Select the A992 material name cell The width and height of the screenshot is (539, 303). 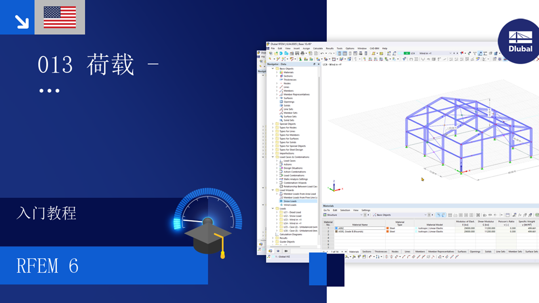tap(360, 228)
